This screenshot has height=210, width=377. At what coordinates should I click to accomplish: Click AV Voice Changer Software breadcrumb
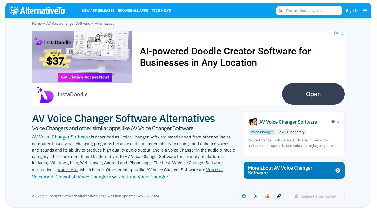(x=68, y=23)
